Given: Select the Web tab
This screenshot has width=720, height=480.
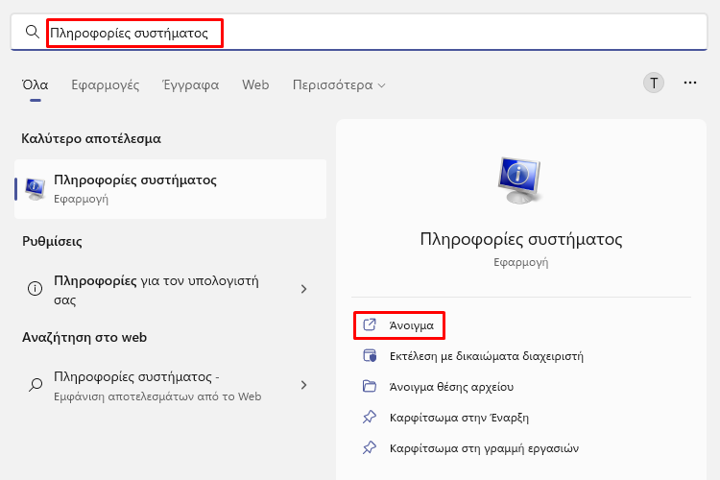Looking at the screenshot, I should click(x=255, y=85).
